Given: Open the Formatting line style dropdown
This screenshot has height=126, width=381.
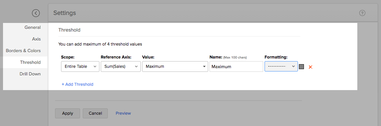Looking at the screenshot, I should click(x=281, y=66).
